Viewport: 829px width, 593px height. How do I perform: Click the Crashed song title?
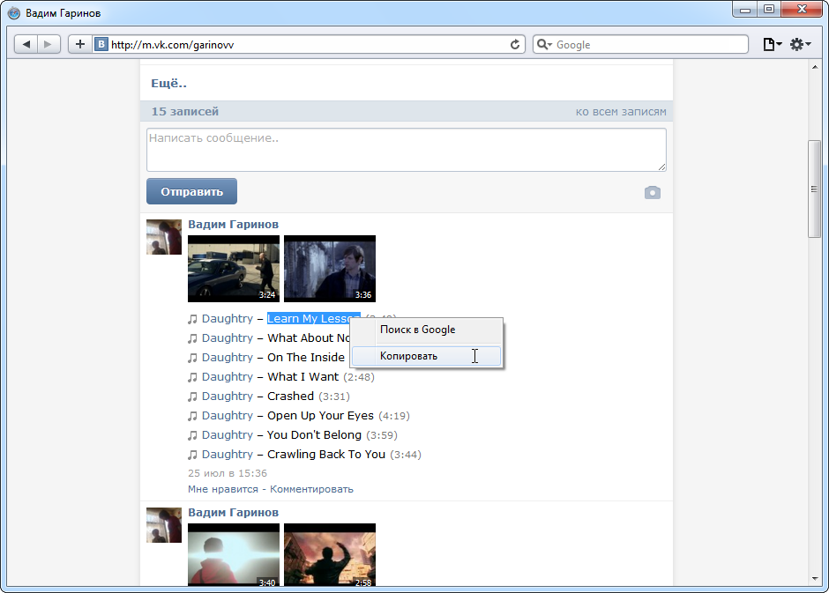(x=290, y=397)
